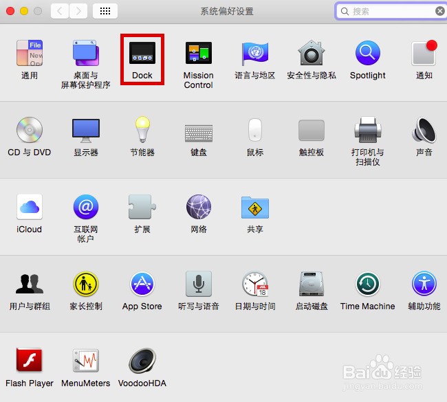Image resolution: width=447 pixels, height=402 pixels.
Task: Click the forward navigation arrow button
Action: (x=78, y=11)
